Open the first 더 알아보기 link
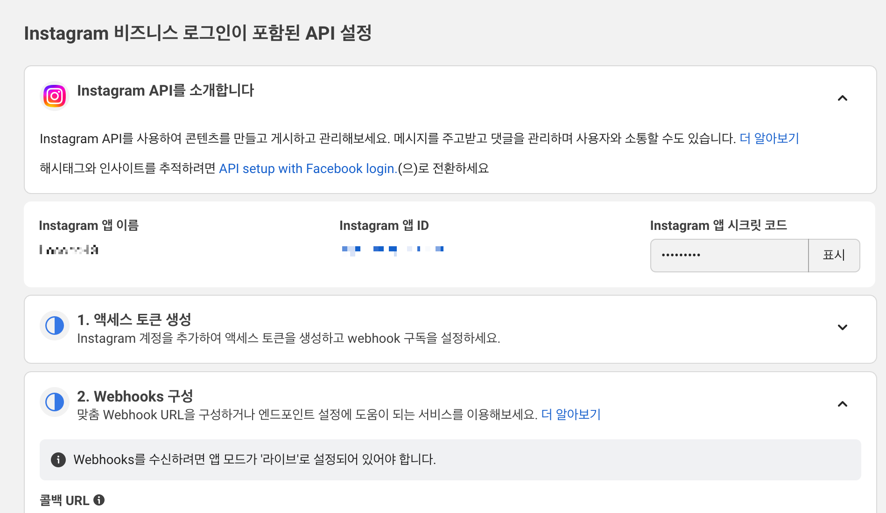886x513 pixels. [769, 139]
